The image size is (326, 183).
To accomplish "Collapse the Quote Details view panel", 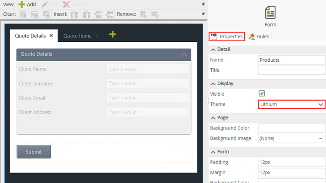I will (x=184, y=55).
